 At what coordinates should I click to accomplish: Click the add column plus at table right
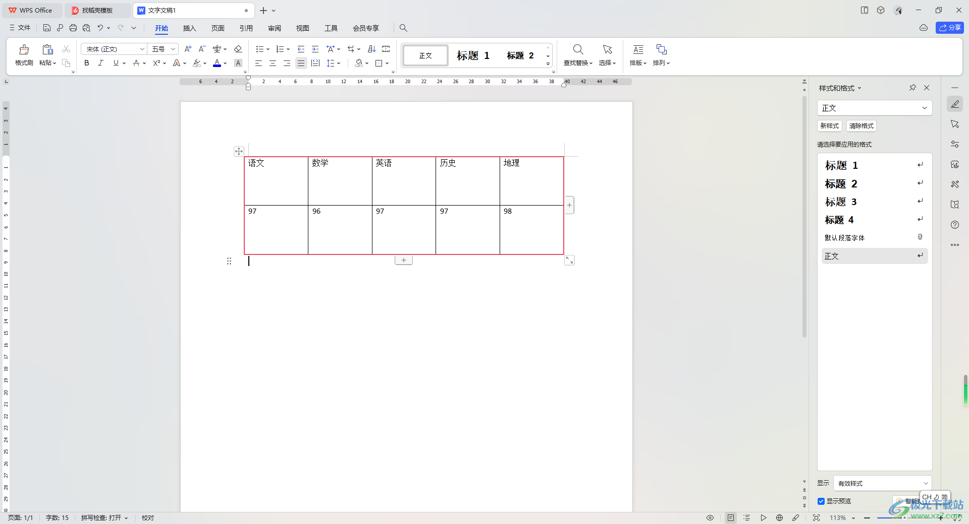tap(569, 205)
